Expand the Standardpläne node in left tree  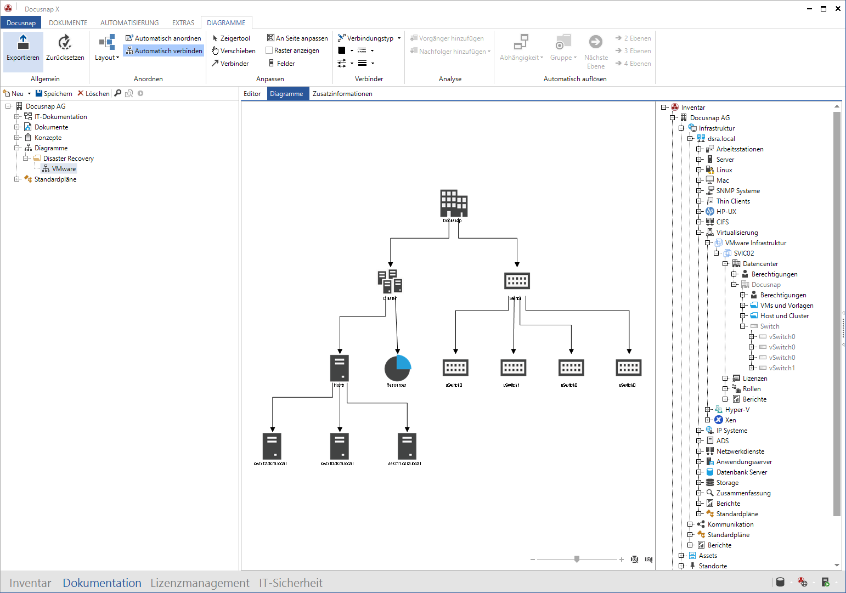pyautogui.click(x=17, y=179)
